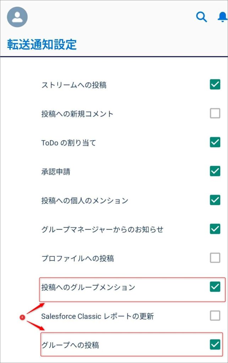Toggle the 投稿への個人のメンション checkbox

pyautogui.click(x=215, y=200)
